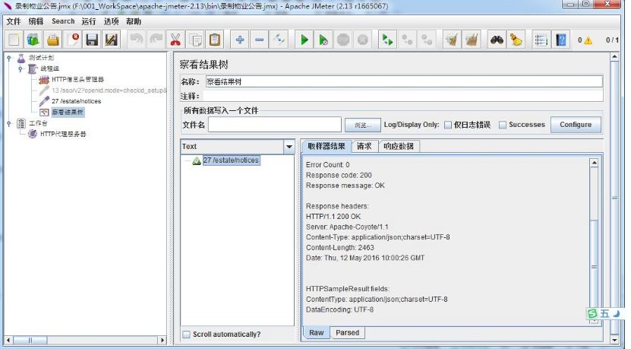Open the Search menu
Image resolution: width=631 pixels, height=349 pixels.
[x=63, y=21]
